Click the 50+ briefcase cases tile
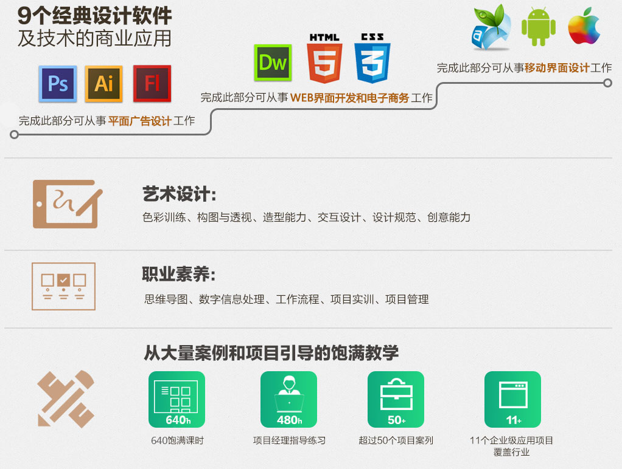 coord(396,399)
